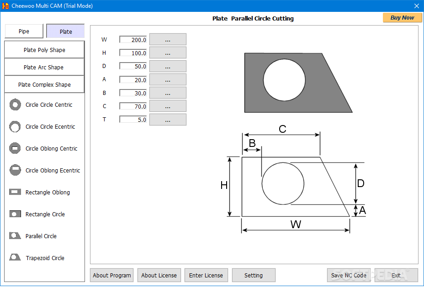Click the Rectangle Oblong label
Image resolution: width=424 pixels, height=287 pixels.
(x=48, y=192)
